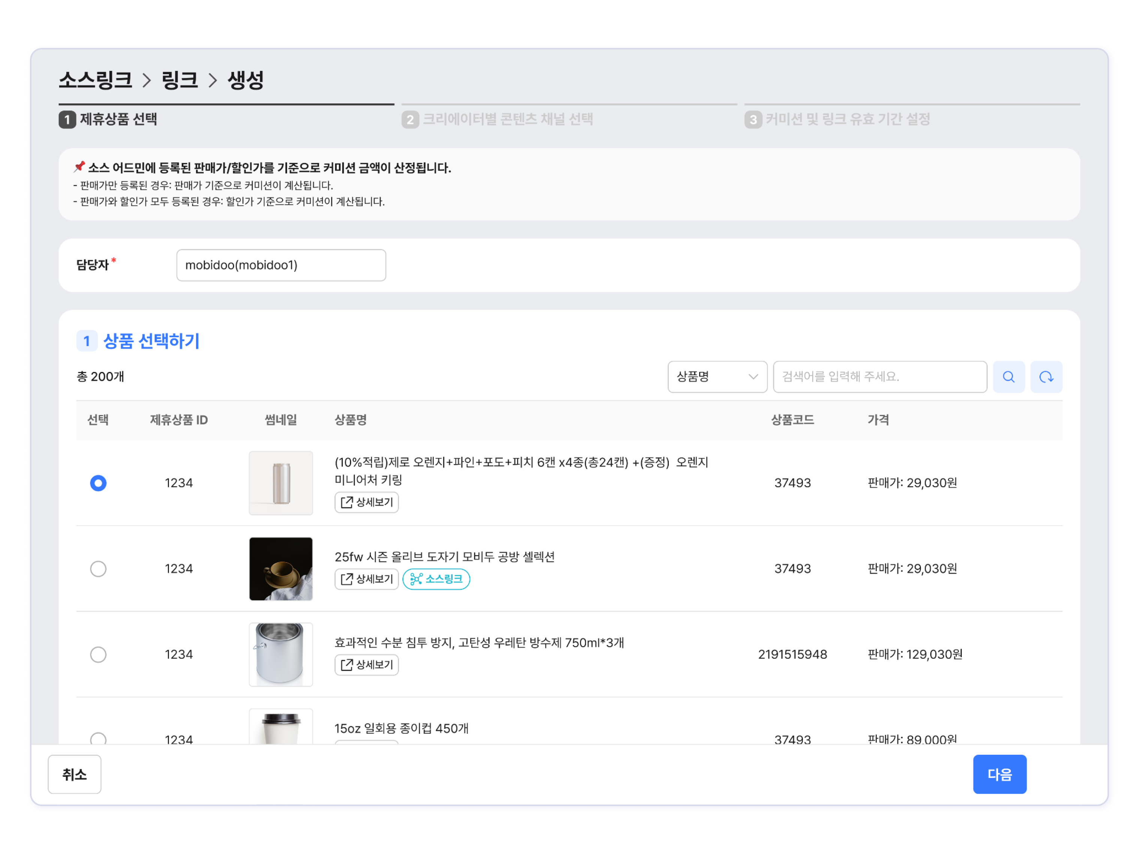Click the 담당자 mobidoo(mobidoo1) field

point(281,265)
